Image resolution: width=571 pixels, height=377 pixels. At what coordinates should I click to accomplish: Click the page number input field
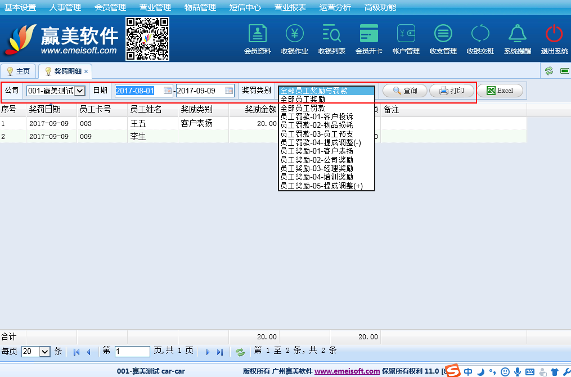tap(132, 352)
